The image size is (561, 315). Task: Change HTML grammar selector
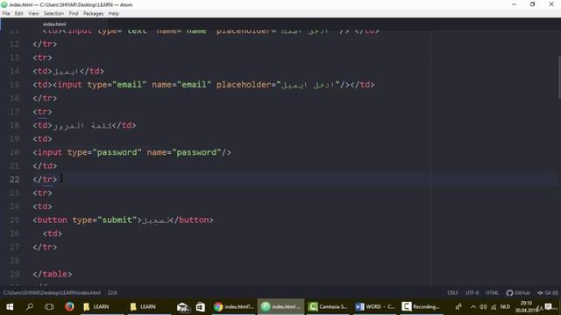(493, 292)
